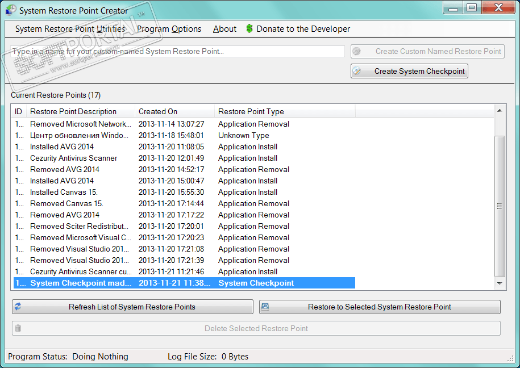The image size is (520, 368).
Task: Select Removed Microsoft Visual C... row
Action: [184, 237]
